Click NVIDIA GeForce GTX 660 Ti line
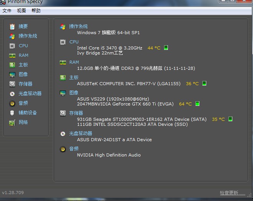Image resolution: width=253 pixels, height=201 pixels. click(125, 104)
